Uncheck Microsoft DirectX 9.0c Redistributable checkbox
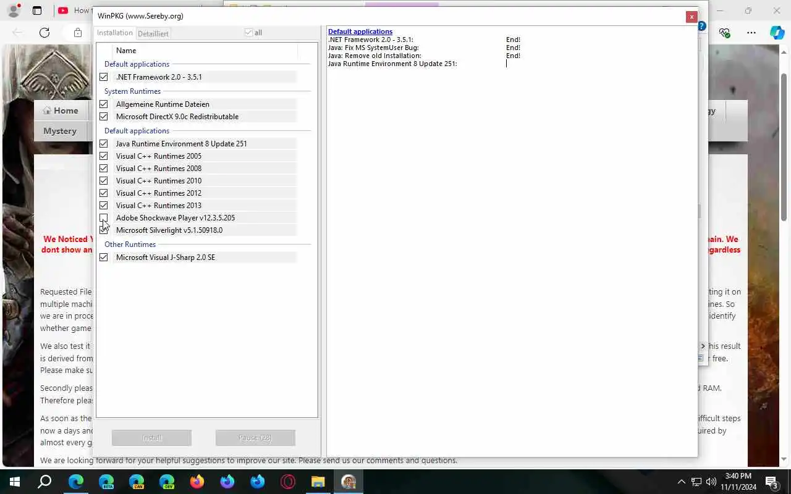The height and width of the screenshot is (494, 791). tap(104, 117)
